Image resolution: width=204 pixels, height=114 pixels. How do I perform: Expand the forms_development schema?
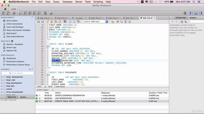tap(2, 92)
